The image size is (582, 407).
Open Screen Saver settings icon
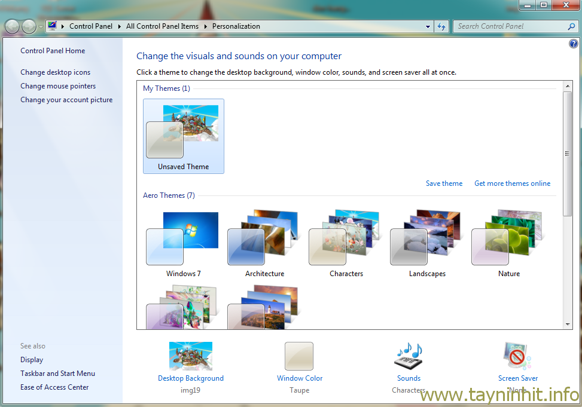coord(517,356)
